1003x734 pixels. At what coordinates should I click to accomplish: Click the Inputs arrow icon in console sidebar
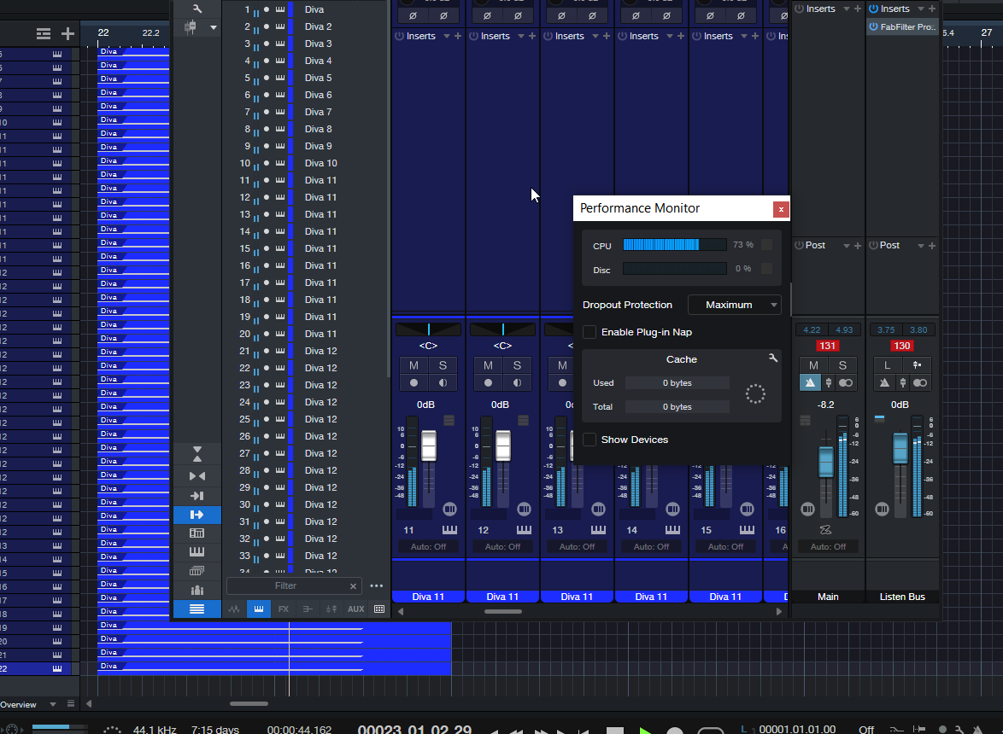(197, 496)
